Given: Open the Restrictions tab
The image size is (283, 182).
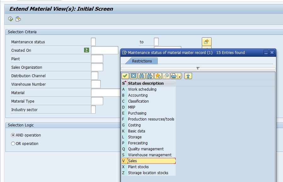Looking at the screenshot, I should (x=142, y=61).
